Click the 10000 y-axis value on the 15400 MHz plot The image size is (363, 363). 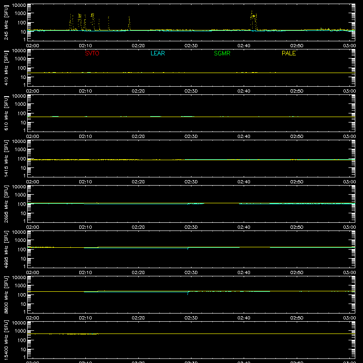pos(19,323)
